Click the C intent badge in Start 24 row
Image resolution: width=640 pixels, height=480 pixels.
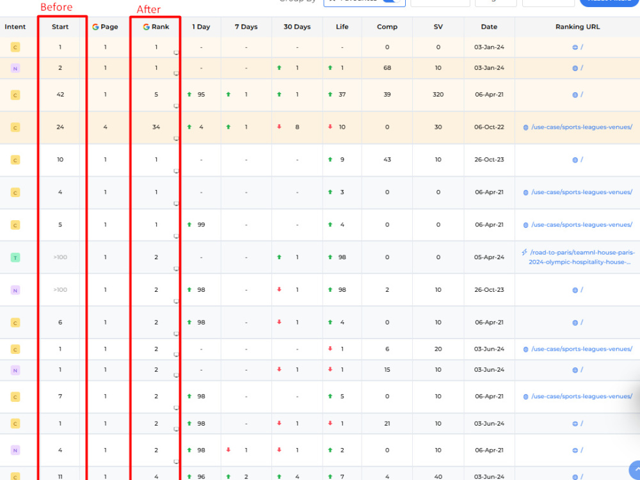click(15, 128)
